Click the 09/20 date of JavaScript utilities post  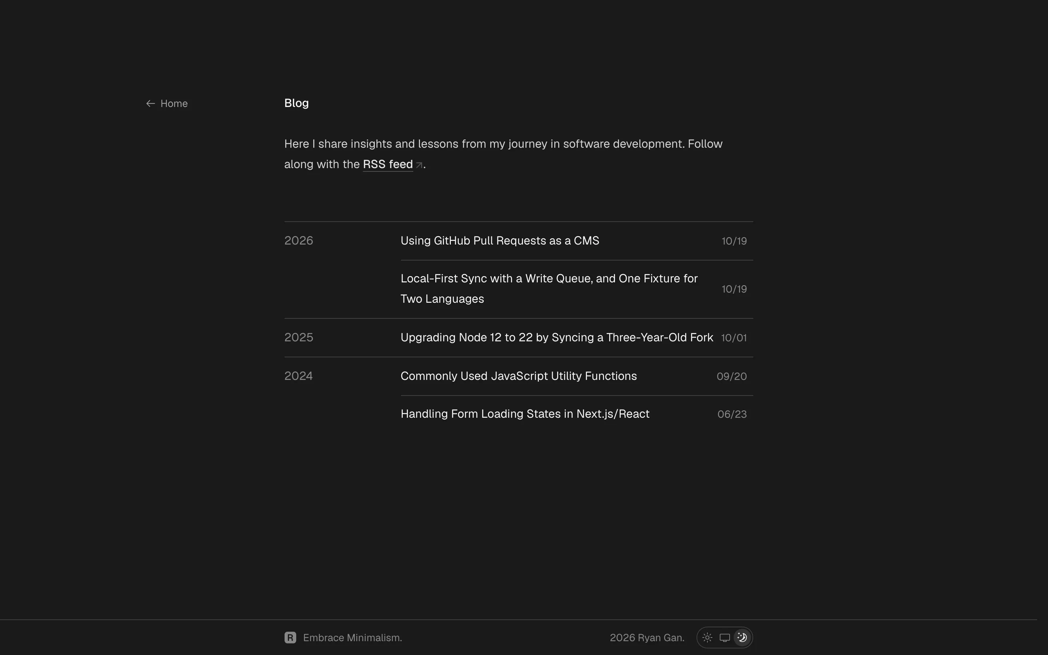tap(731, 377)
